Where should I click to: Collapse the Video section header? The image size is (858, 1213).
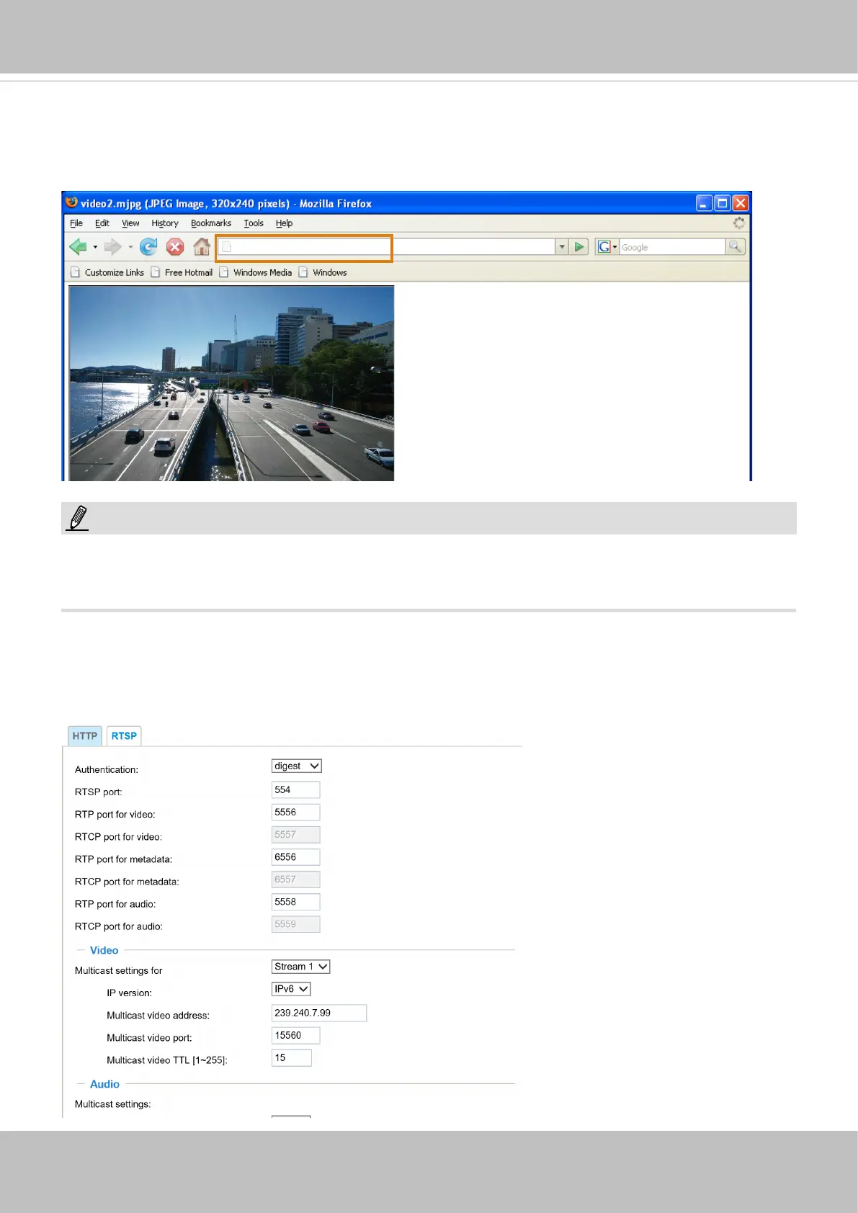pos(104,951)
